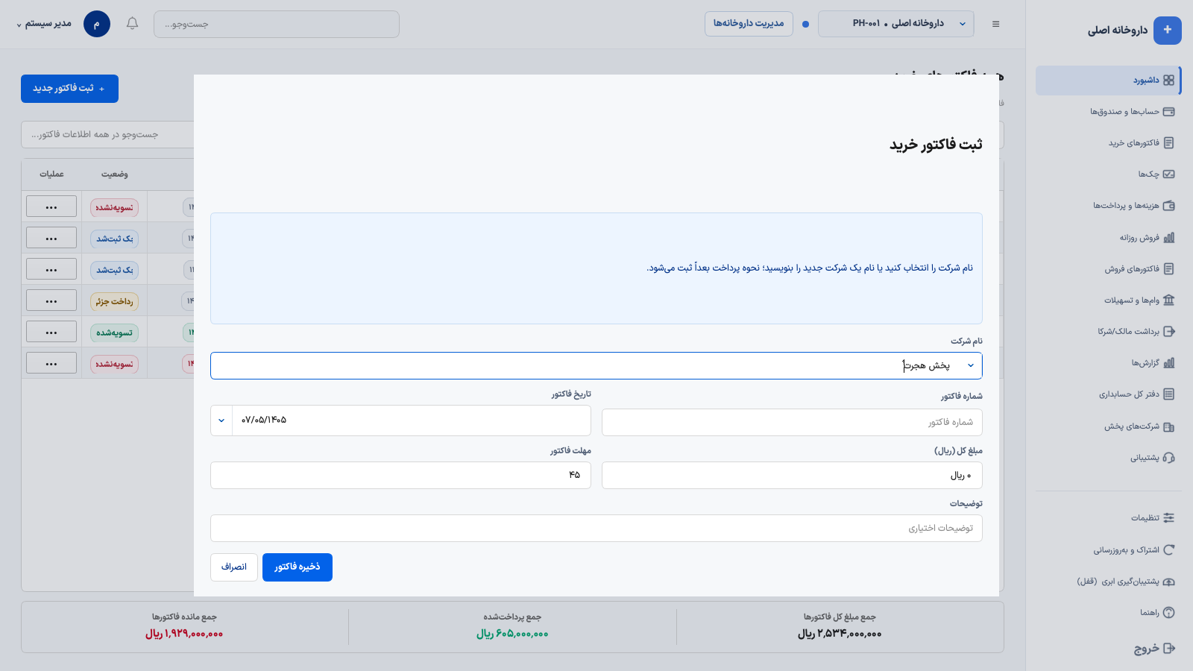Viewport: 1193px width, 671px height.
Task: Click the جمع مانده فاکتورها total value
Action: click(x=184, y=634)
